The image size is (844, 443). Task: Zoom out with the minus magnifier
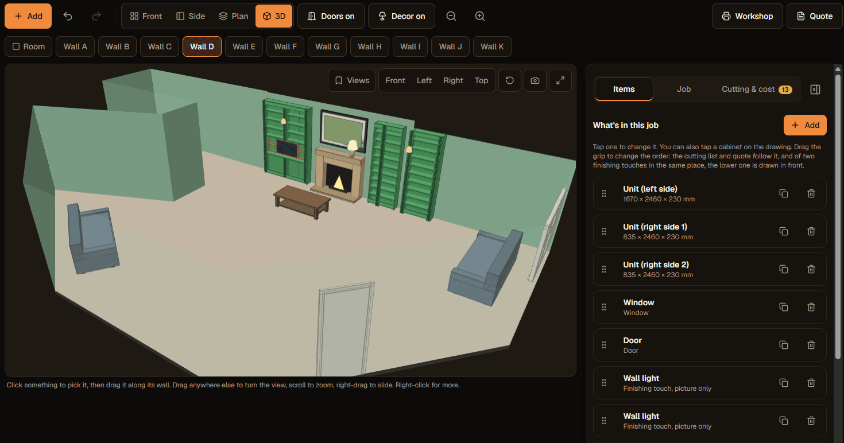tap(451, 16)
